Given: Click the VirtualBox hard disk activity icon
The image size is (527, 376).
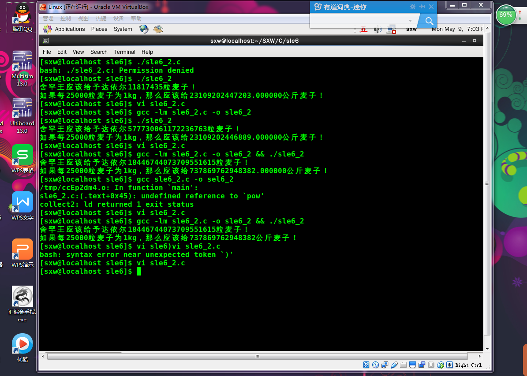Looking at the screenshot, I should [x=366, y=365].
